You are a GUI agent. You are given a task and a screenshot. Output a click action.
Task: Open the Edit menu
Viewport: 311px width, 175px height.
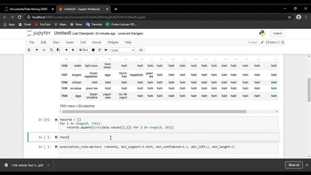[x=43, y=42]
